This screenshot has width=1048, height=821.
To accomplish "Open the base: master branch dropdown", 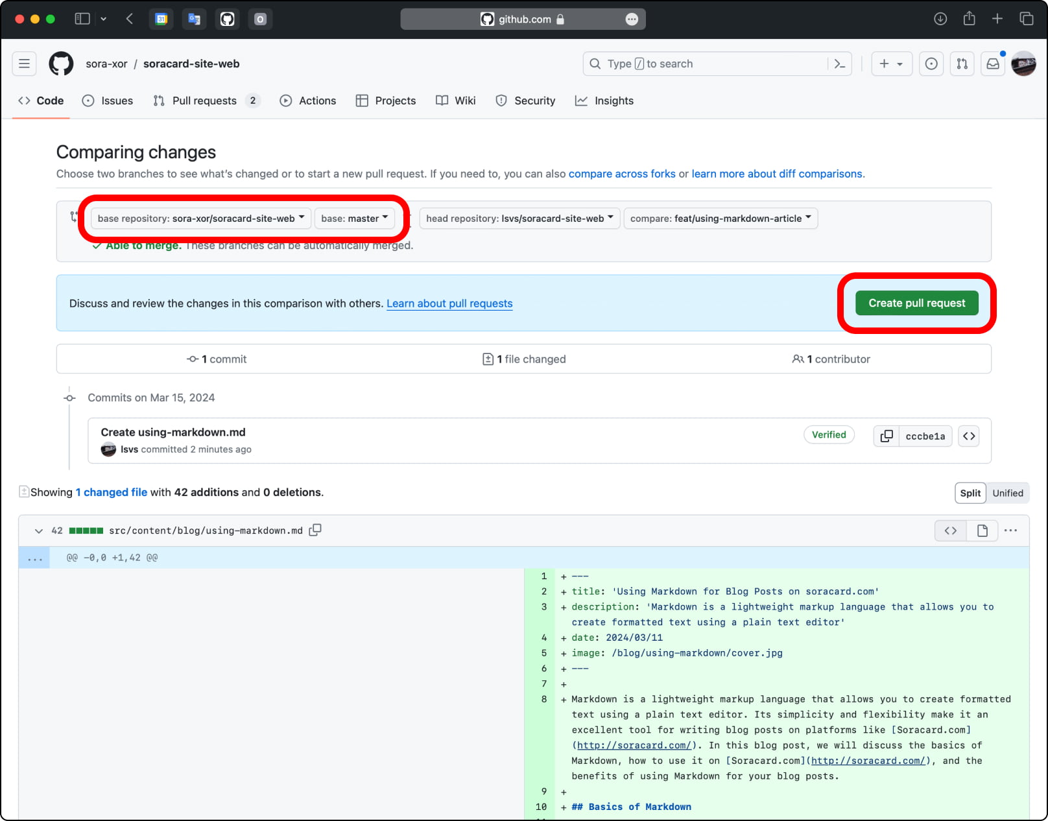I will [355, 218].
